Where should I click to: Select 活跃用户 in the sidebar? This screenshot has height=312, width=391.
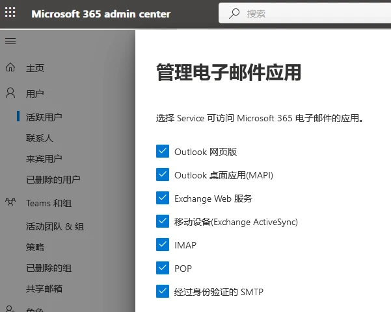click(44, 117)
